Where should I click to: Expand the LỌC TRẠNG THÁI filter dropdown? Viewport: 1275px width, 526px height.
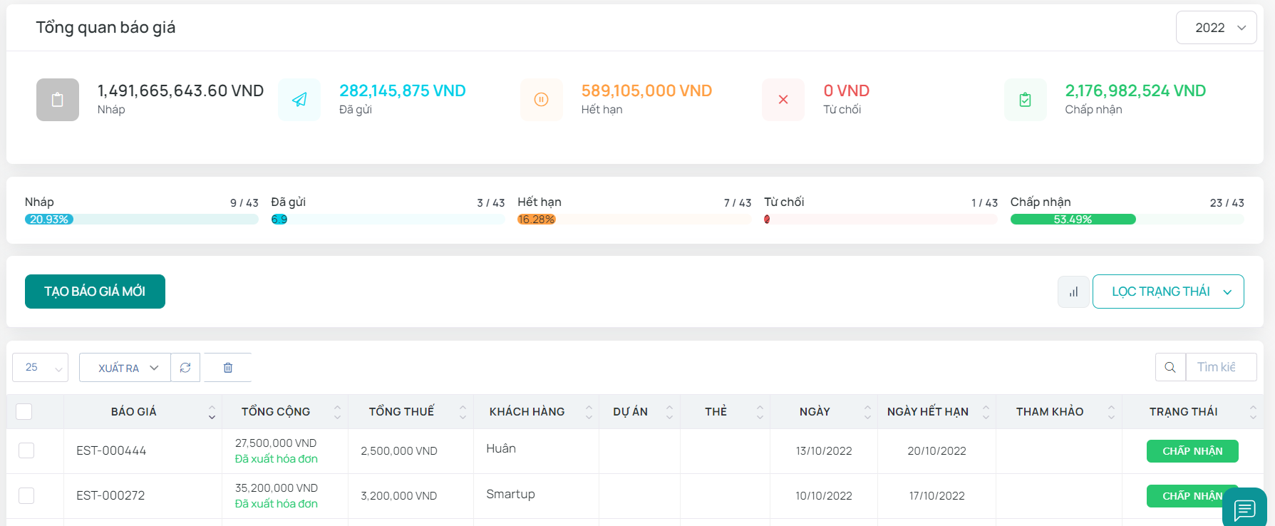pyautogui.click(x=1168, y=292)
